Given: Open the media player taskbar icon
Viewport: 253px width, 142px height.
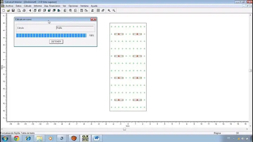Looking at the screenshot, I should 50,138.
